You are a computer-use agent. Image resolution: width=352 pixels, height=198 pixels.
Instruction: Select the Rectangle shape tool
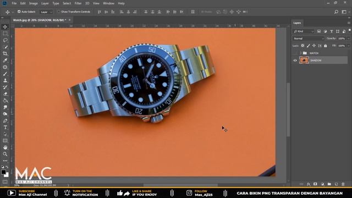tap(5, 141)
